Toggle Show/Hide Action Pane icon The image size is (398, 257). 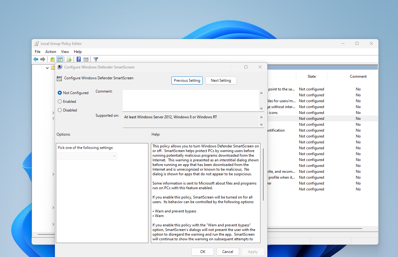tap(86, 59)
